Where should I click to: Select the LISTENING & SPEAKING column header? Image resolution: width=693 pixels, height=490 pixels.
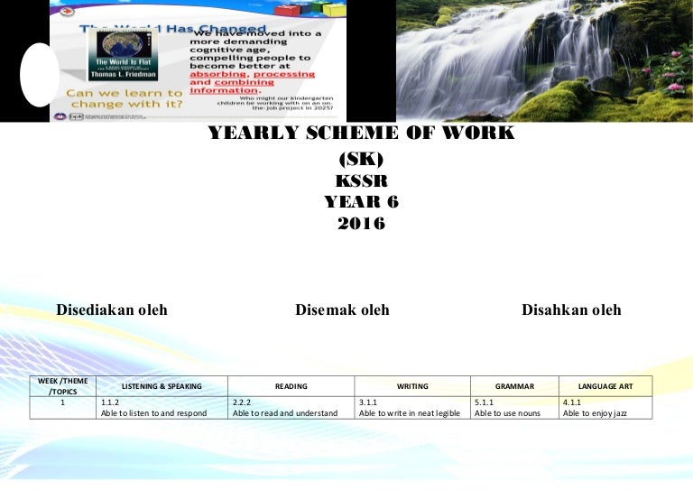[x=162, y=386]
